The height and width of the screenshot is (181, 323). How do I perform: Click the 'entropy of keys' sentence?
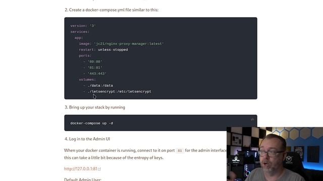pos(114,158)
